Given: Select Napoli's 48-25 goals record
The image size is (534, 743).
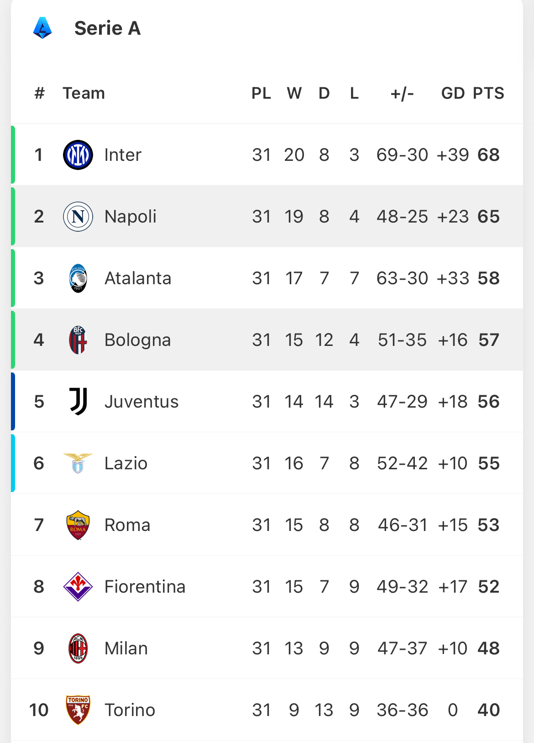Looking at the screenshot, I should tap(402, 217).
